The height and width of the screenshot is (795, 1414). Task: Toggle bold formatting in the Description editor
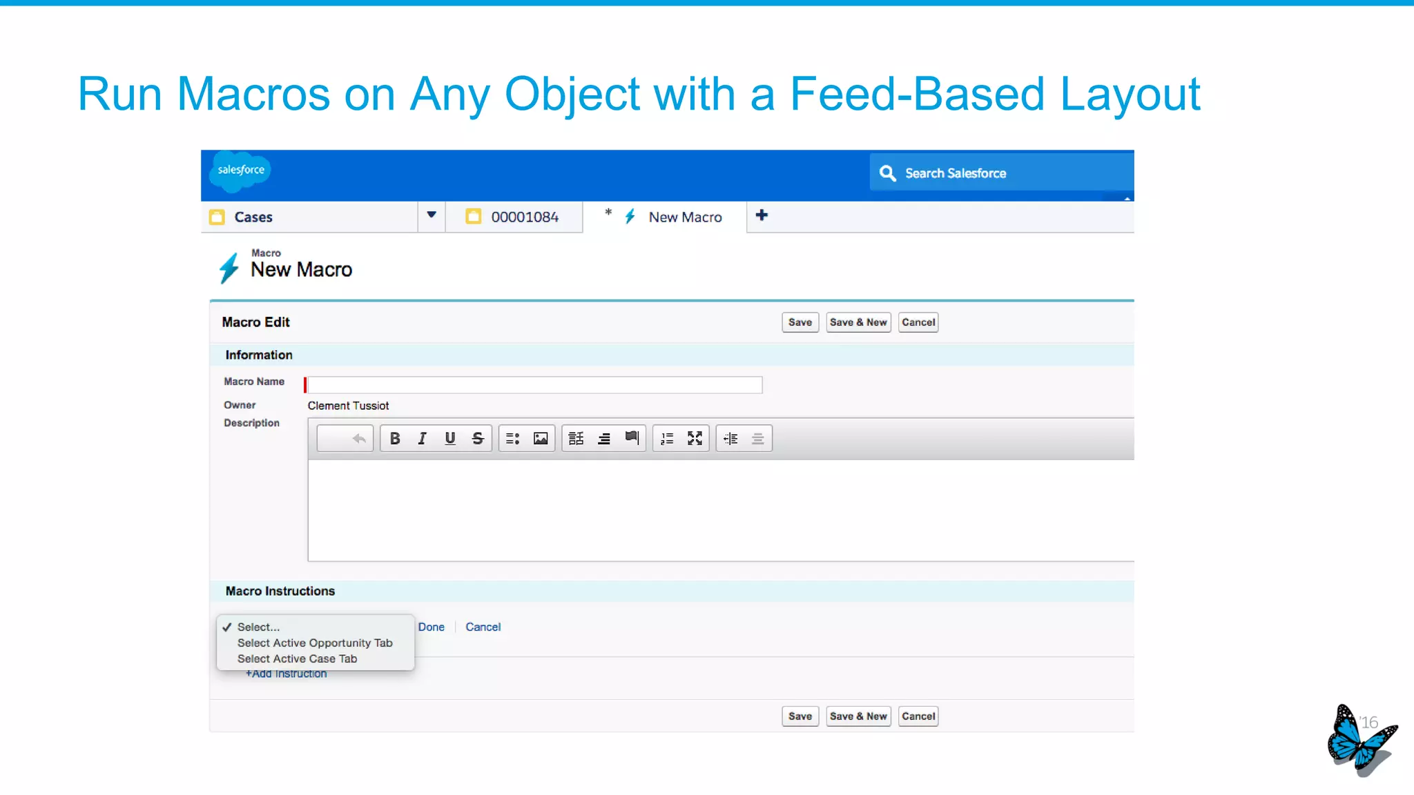[394, 438]
